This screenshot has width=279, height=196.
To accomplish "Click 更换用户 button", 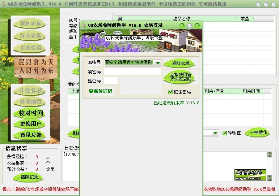I will [30, 124].
